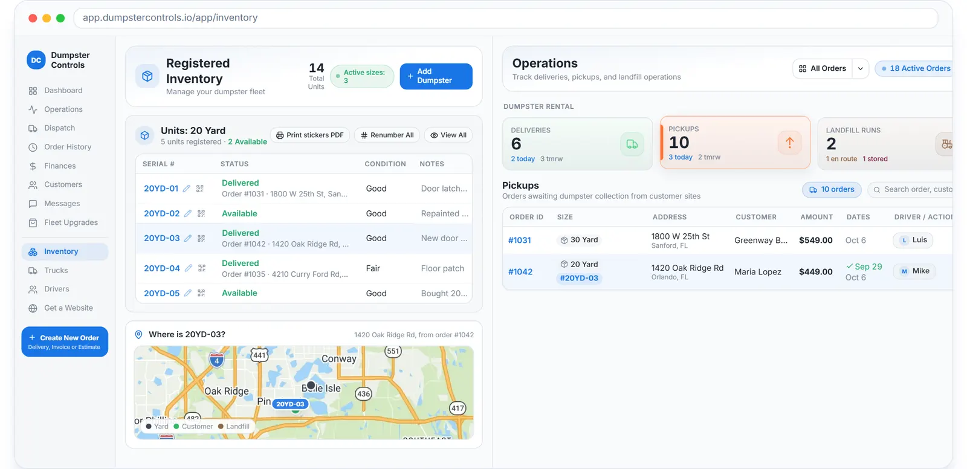The image size is (967, 469).
Task: Click the All Orders filter button
Action: tap(823, 69)
